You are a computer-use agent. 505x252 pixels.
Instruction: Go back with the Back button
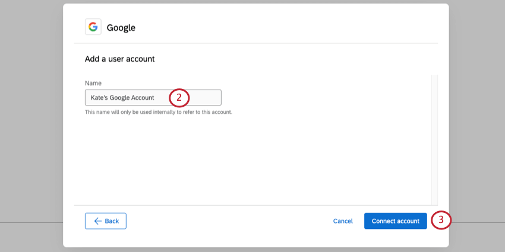click(x=106, y=221)
